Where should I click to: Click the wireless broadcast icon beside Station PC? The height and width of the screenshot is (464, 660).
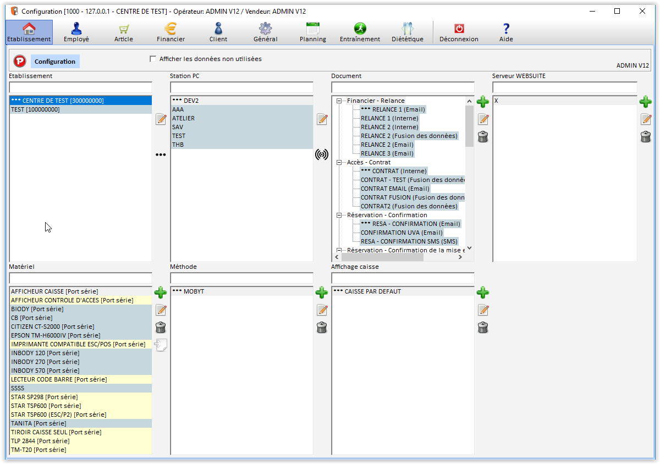pyautogui.click(x=322, y=154)
